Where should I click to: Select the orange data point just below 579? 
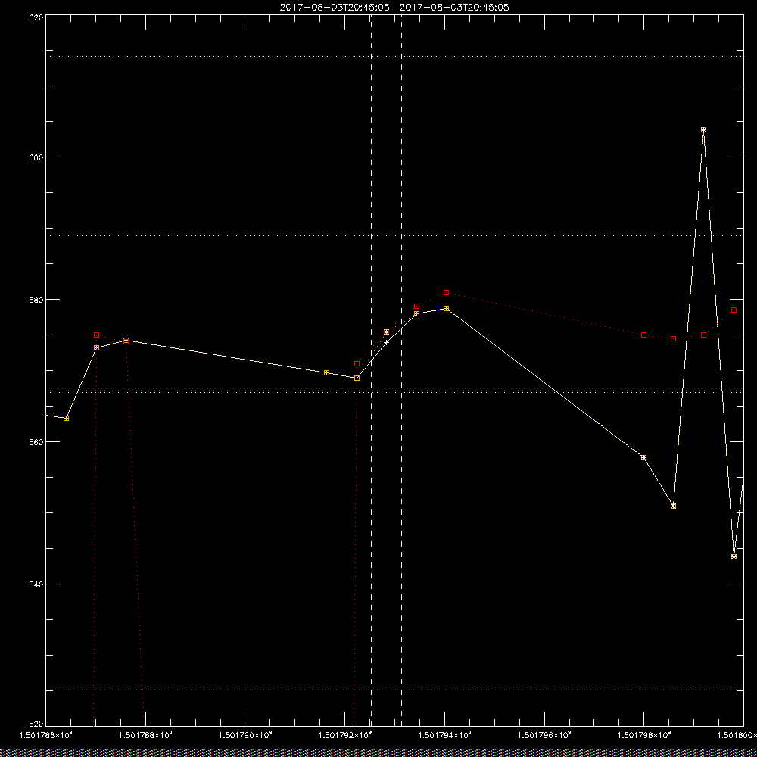click(x=446, y=308)
